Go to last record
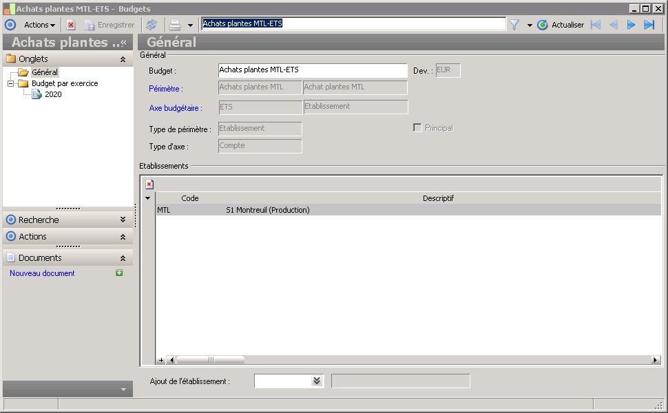 [x=649, y=25]
